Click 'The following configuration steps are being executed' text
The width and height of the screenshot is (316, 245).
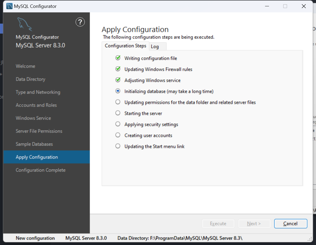pos(159,37)
